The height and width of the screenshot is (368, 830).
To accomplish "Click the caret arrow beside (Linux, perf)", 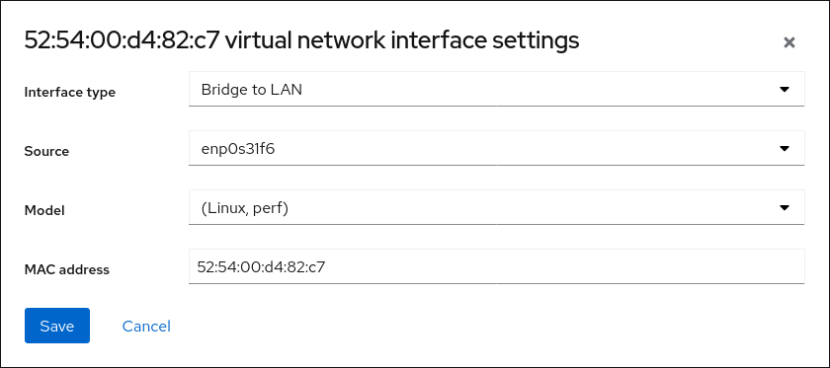I will point(785,208).
